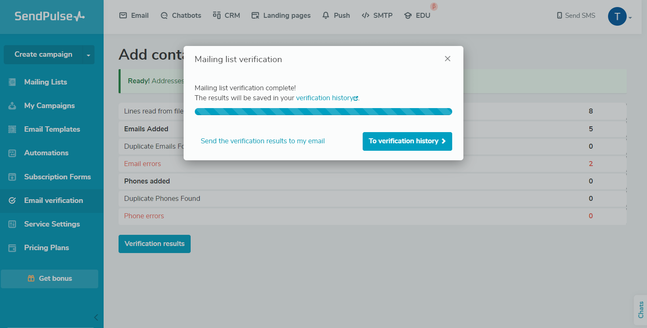This screenshot has width=647, height=328.
Task: Open the Email section via envelope icon
Action: point(122,15)
